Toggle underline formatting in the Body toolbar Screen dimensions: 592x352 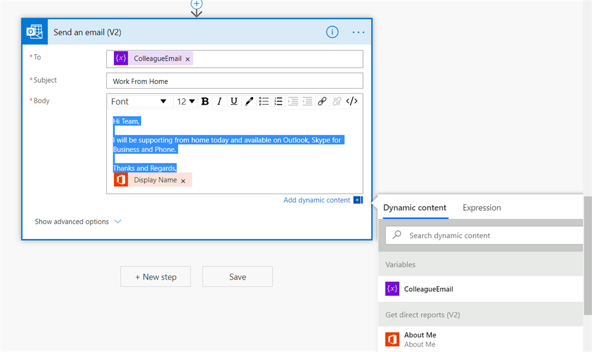tap(234, 101)
